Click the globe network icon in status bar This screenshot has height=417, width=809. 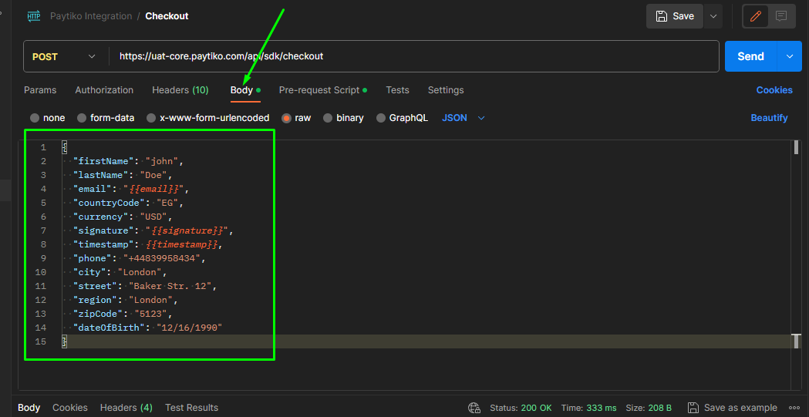(x=474, y=408)
